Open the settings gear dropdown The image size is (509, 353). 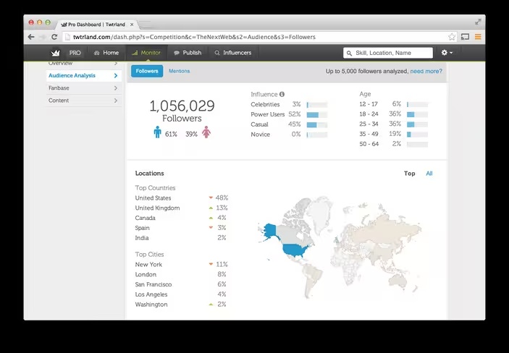(x=447, y=53)
